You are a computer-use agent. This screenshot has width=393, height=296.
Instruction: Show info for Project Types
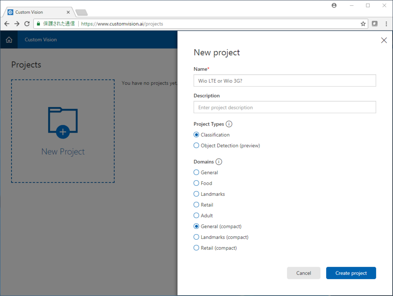click(x=229, y=124)
